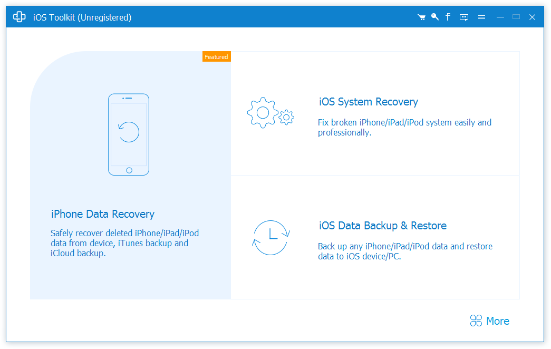This screenshot has width=551, height=349.
Task: Click the iOS System Recovery description text
Action: coord(404,127)
